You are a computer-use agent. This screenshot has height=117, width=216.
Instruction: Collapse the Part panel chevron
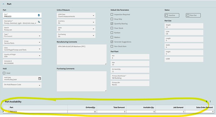pyautogui.click(x=3, y=4)
